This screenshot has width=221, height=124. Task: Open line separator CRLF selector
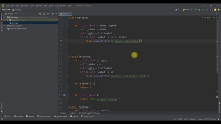180,119
